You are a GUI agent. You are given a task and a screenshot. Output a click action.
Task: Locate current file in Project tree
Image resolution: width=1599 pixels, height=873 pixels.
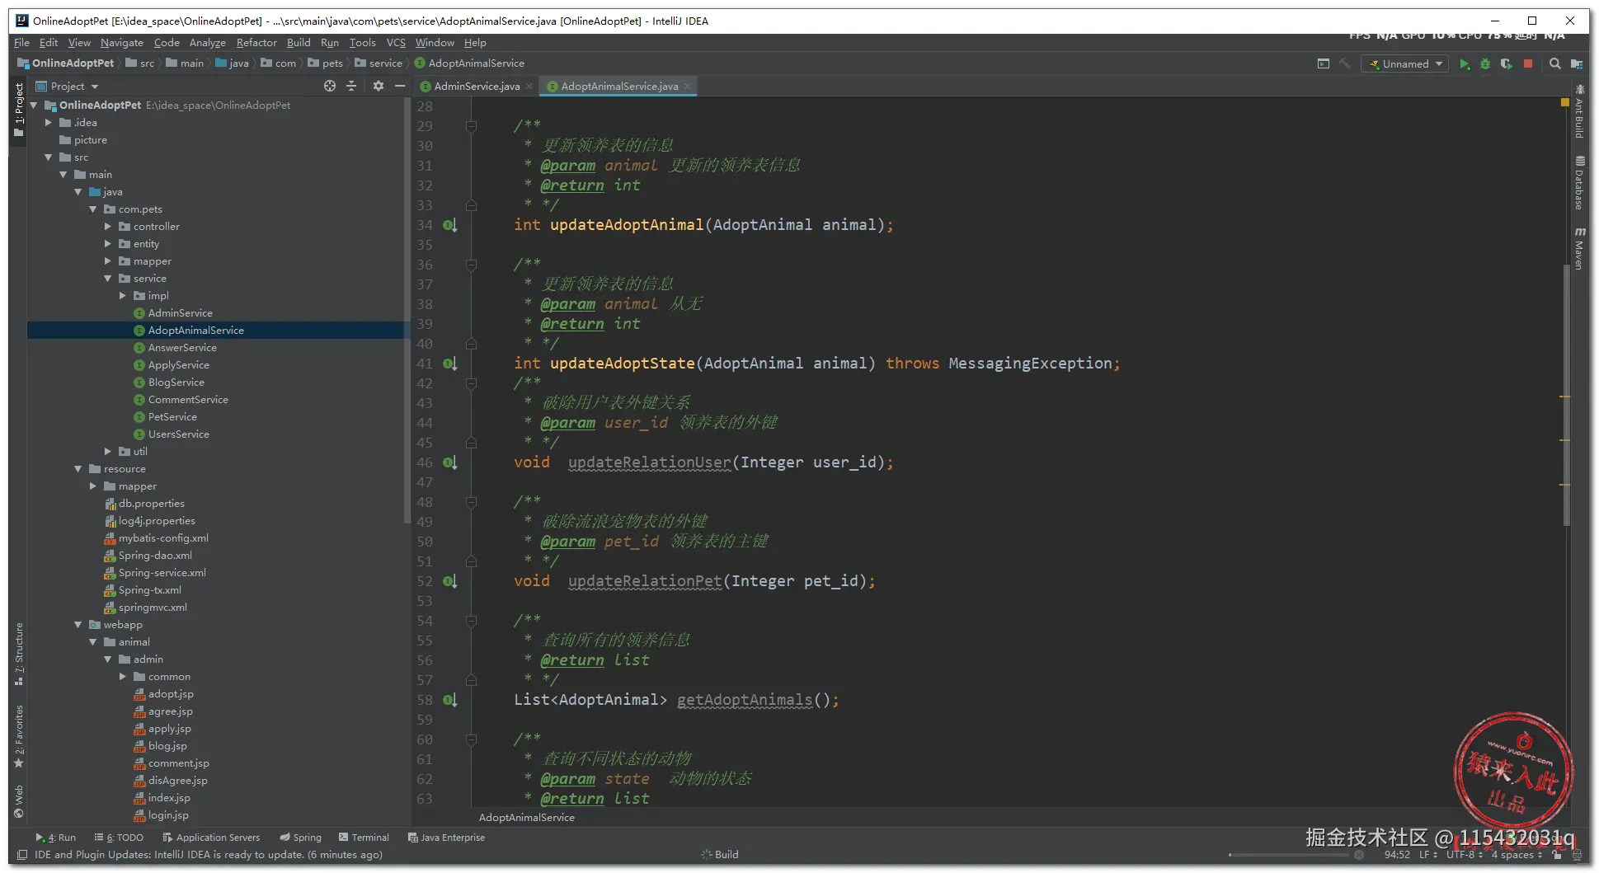tap(330, 86)
